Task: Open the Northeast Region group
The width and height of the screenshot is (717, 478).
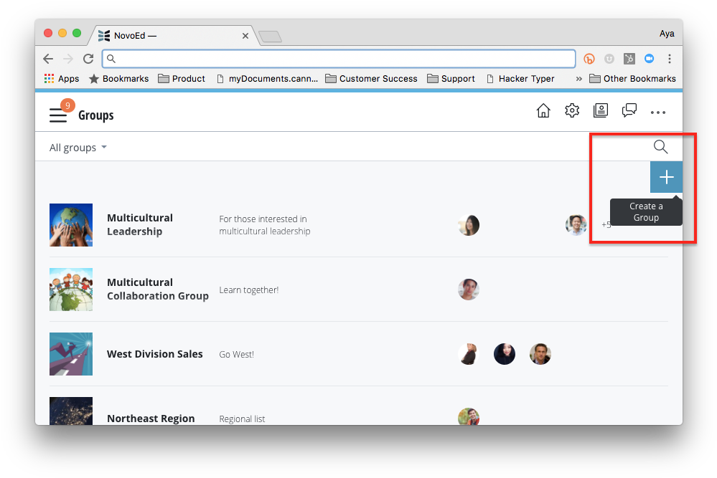Action: 151,419
